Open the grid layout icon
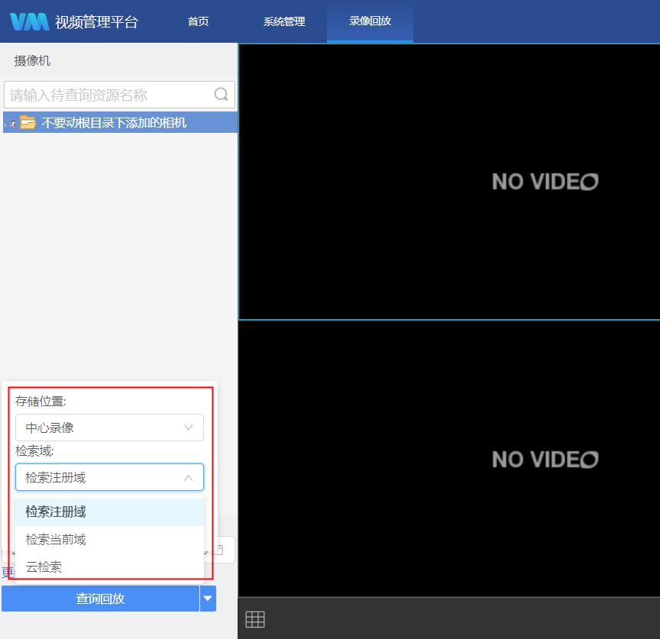 255,619
